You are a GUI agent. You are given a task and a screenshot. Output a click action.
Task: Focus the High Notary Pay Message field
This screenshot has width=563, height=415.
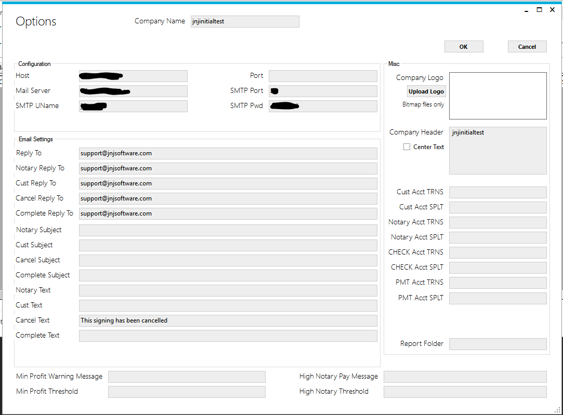[x=465, y=377]
